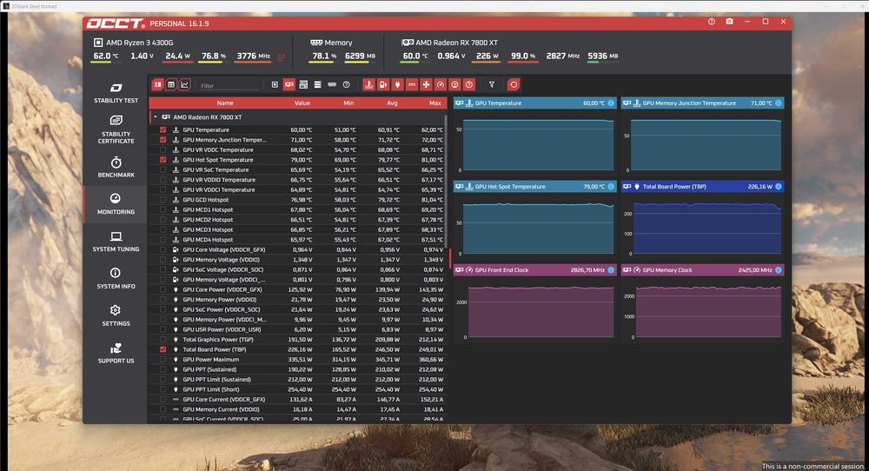Open the Support Us section

[x=116, y=353]
